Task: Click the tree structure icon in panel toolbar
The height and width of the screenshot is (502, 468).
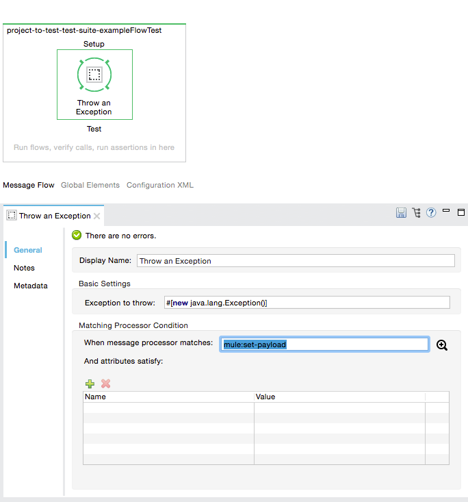Action: click(x=416, y=213)
